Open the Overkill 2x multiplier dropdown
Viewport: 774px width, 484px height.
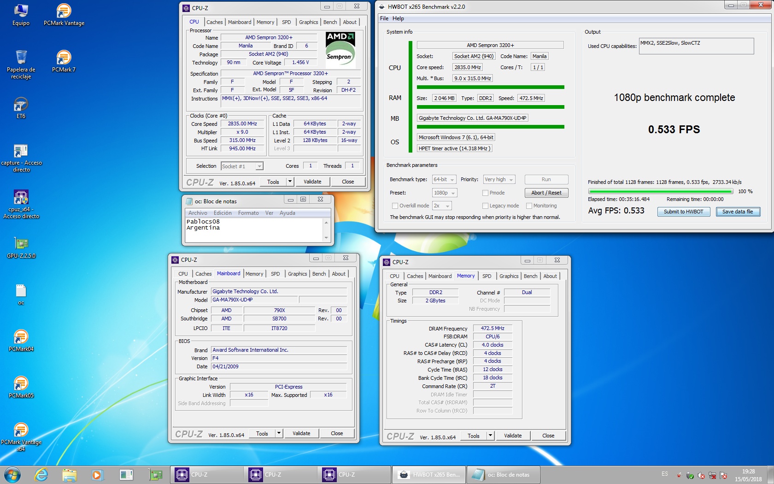[x=442, y=206]
